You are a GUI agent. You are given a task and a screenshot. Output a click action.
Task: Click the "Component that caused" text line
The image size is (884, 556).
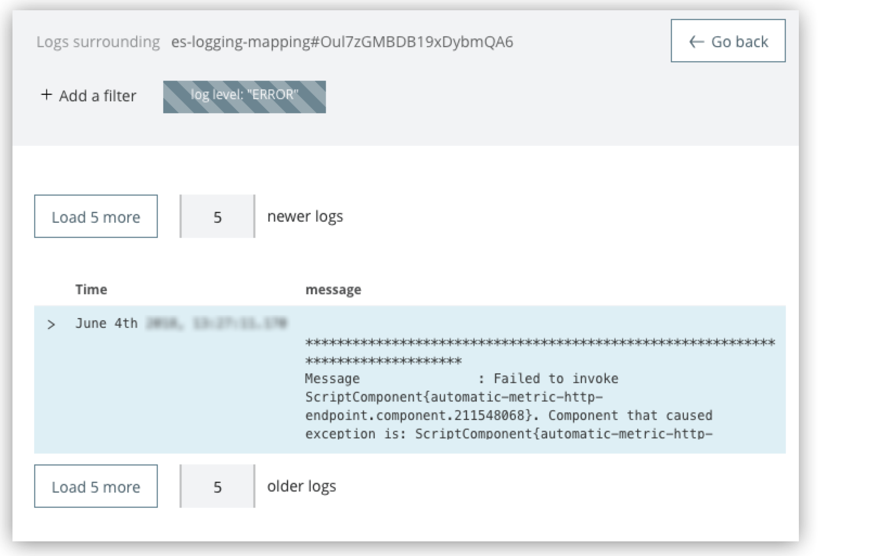coord(630,415)
